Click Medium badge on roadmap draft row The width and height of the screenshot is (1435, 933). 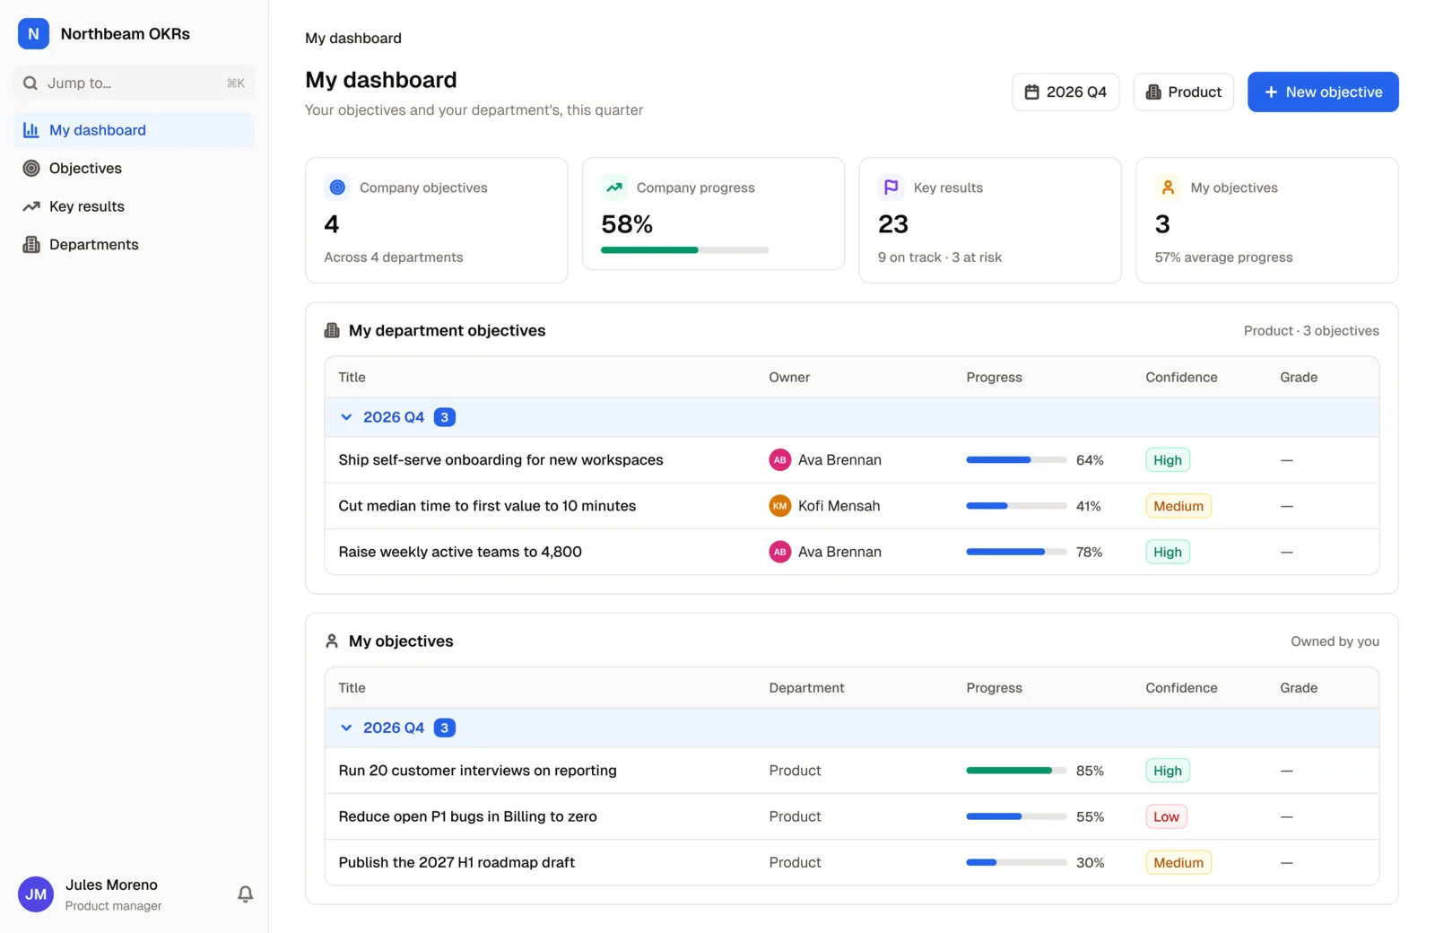[x=1178, y=862]
